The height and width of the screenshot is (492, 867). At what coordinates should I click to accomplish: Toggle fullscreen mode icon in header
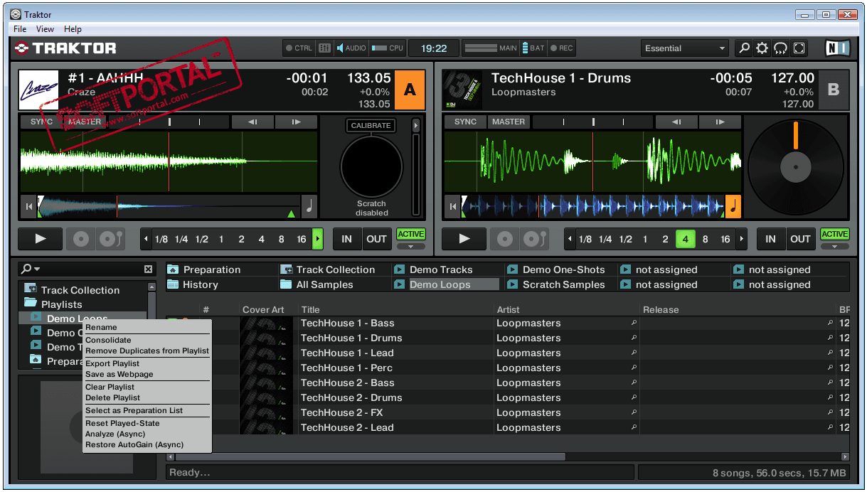point(799,48)
